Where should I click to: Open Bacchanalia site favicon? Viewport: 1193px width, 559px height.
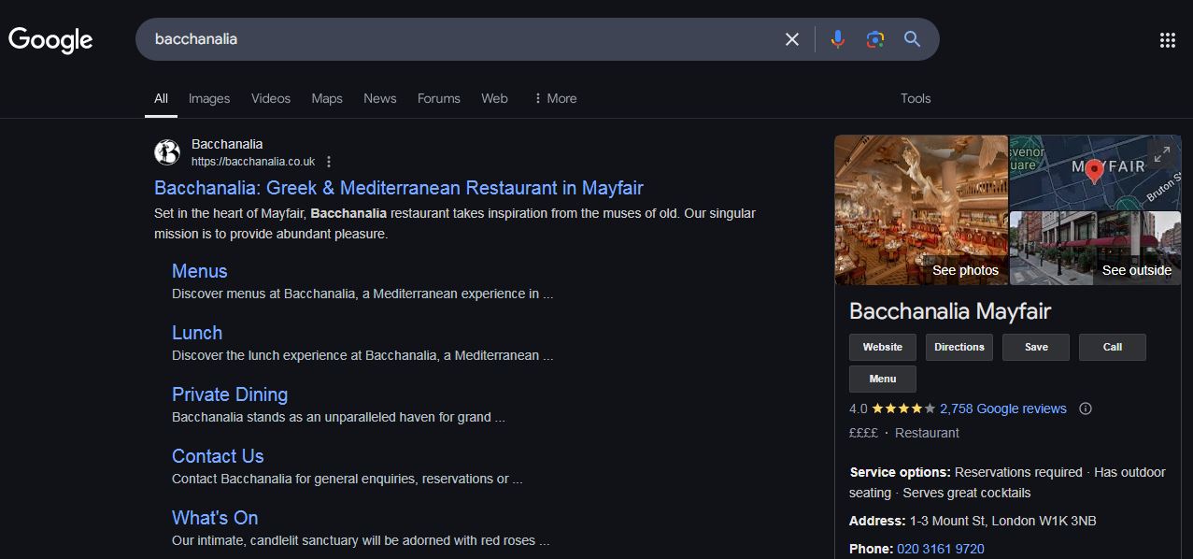tap(167, 151)
